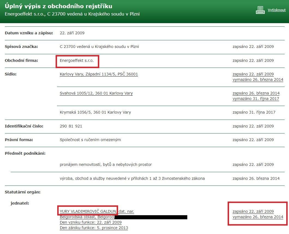Select 'zapsáno 26. března 2014' in the Svahová address row

256,93
